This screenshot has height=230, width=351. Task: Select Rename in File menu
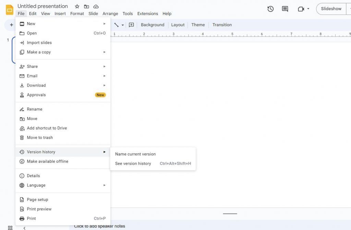pos(63,109)
